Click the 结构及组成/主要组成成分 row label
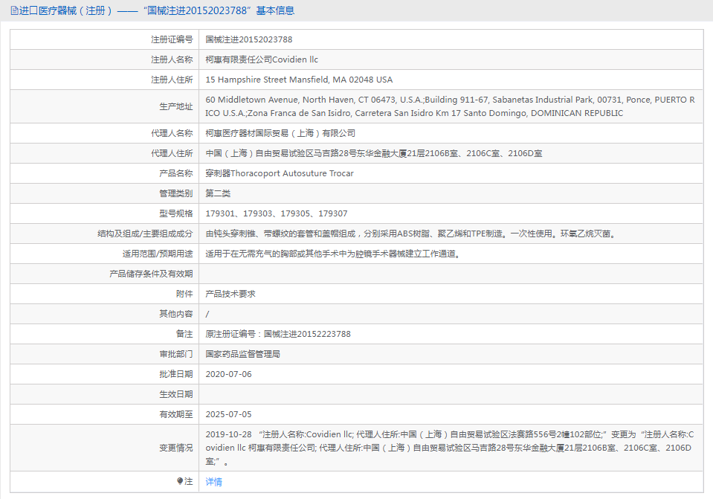This screenshot has width=713, height=499. [145, 234]
